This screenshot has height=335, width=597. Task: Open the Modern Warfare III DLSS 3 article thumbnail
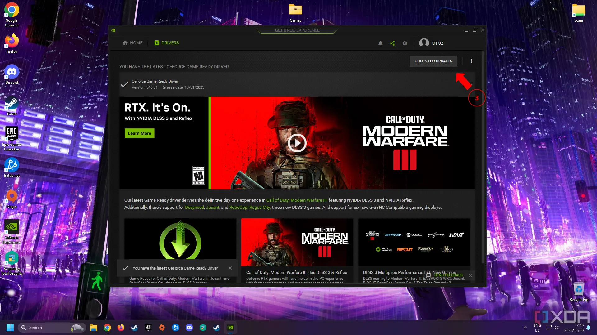297,242
